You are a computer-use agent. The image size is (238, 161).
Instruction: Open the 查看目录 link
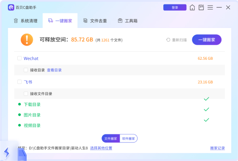(x=54, y=70)
